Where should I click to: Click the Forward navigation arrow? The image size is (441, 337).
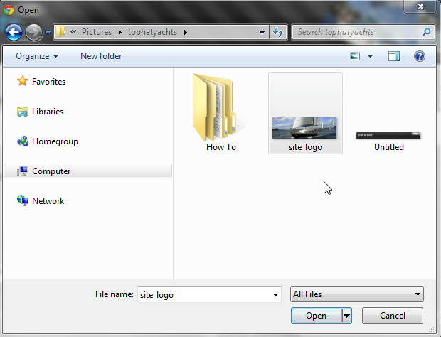[33, 32]
